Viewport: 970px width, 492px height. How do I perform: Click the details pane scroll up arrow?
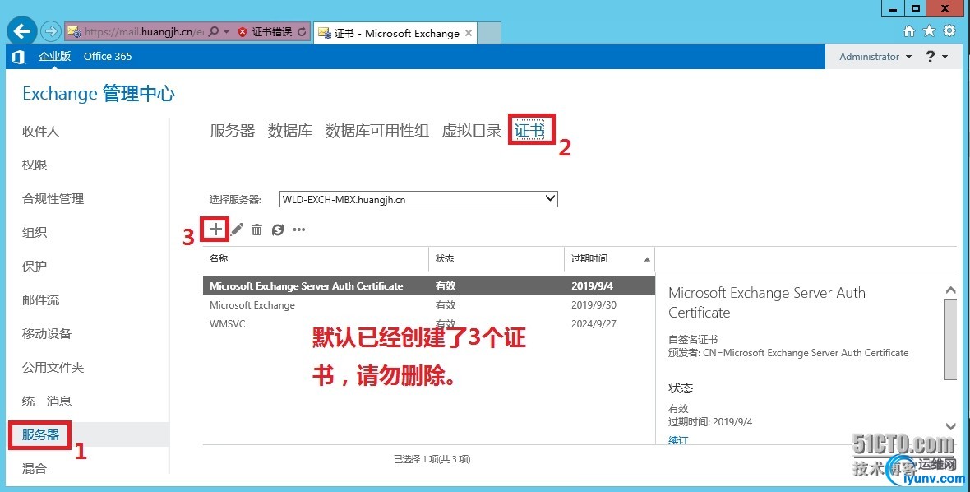[x=950, y=290]
